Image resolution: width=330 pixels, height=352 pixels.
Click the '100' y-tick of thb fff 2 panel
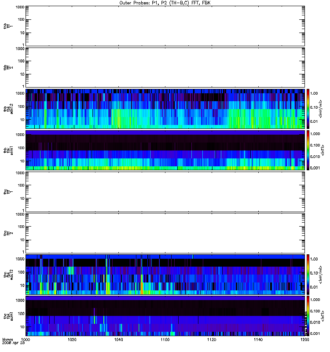[21, 61]
